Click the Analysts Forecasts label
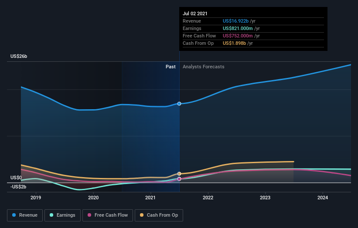Image resolution: width=358 pixels, height=228 pixels. point(204,67)
